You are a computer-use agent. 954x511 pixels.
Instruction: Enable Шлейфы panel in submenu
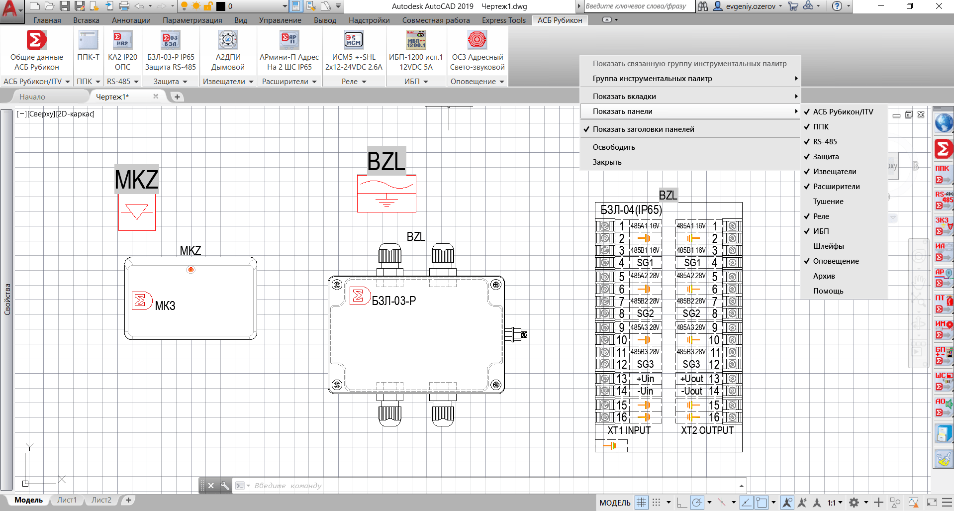point(843,246)
